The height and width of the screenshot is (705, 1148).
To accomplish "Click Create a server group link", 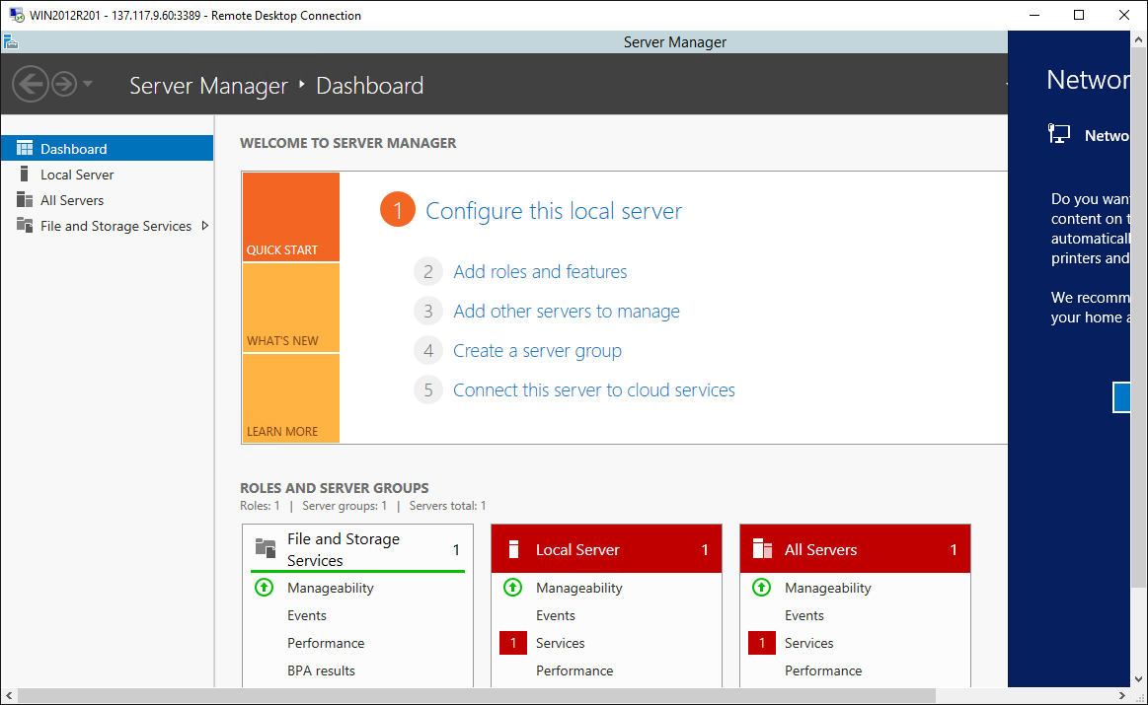I will pos(537,351).
